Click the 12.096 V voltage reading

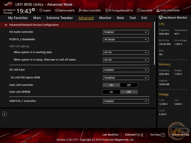[x=163, y=104]
